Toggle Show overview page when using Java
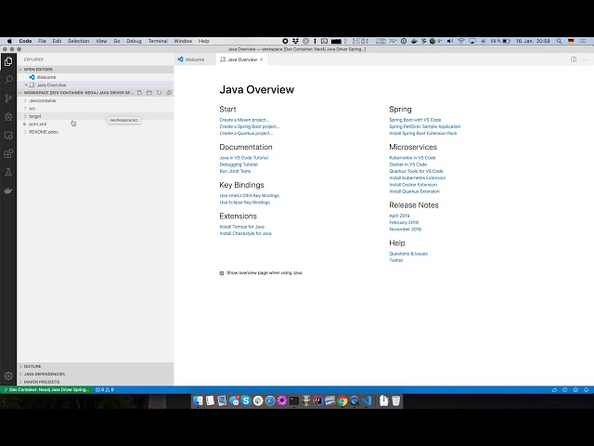Viewport: 594px width, 446px height. tap(222, 273)
